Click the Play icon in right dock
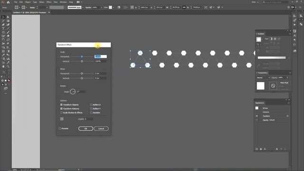The width and height of the screenshot is (304, 171). tap(294, 25)
